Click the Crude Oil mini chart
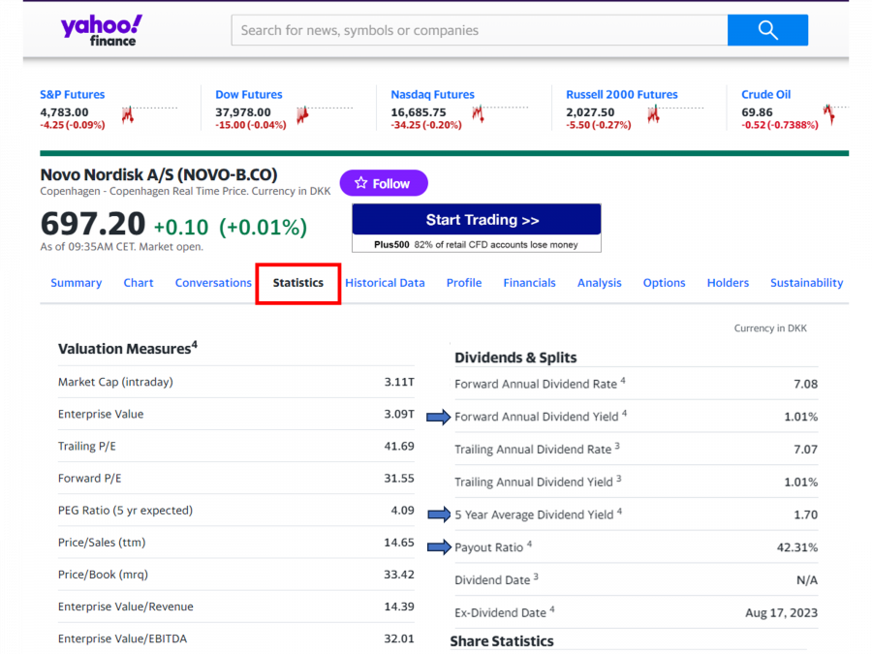This screenshot has width=872, height=654. coord(836,114)
